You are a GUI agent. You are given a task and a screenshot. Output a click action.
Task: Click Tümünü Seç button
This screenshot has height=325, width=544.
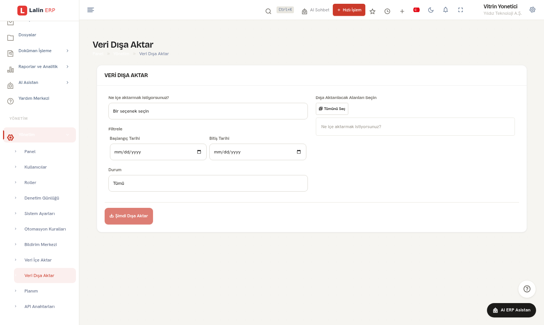pos(332,109)
